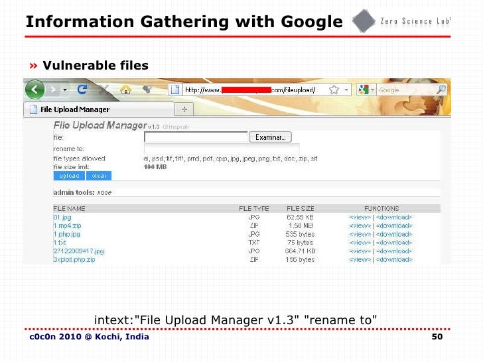Screen dimensions: 483x362
Task: Click the page icon in the address bar
Action: point(175,90)
